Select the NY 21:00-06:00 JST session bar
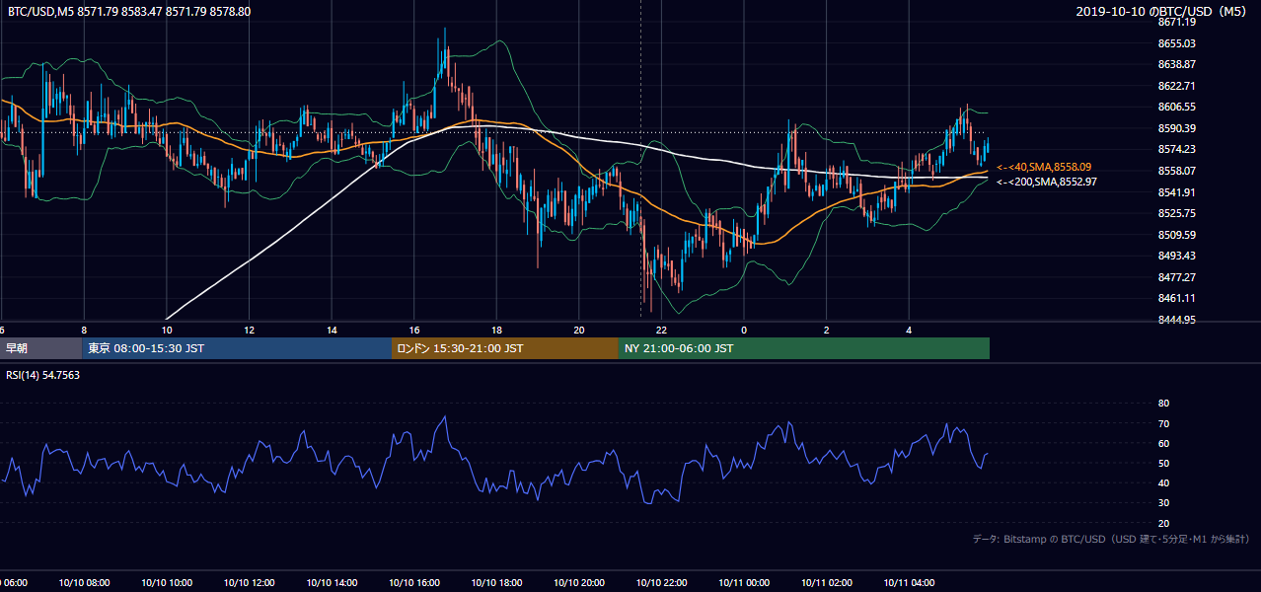This screenshot has width=1261, height=592. 804,348
